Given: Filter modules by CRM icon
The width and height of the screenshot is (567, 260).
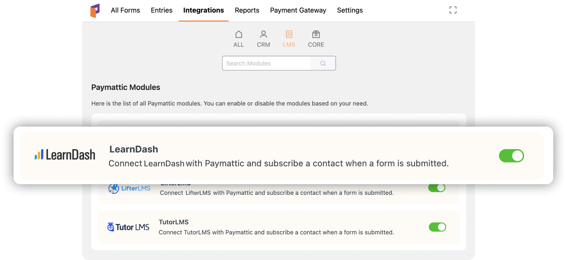Looking at the screenshot, I should click(263, 34).
